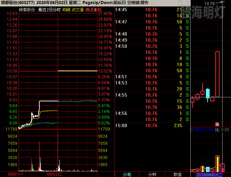Click 最近2日分时 label
231x177 pixels.
click(x=49, y=10)
